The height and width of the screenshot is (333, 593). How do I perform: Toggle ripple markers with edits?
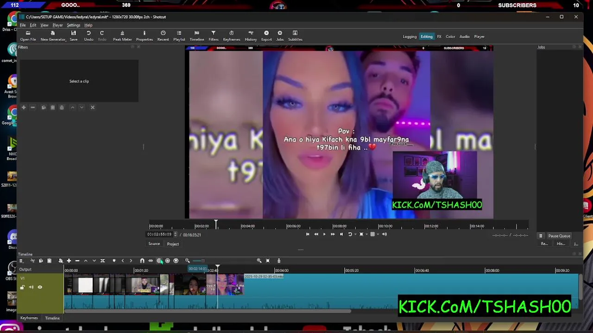point(176,261)
